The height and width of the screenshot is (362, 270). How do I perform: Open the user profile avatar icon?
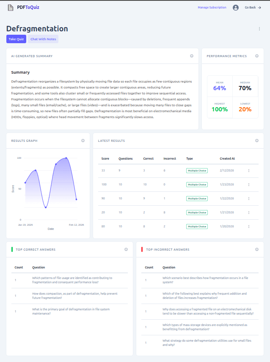236,7
